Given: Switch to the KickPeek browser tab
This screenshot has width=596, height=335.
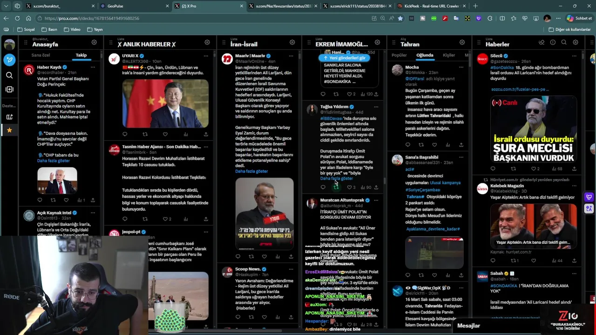Looking at the screenshot, I should (x=431, y=6).
